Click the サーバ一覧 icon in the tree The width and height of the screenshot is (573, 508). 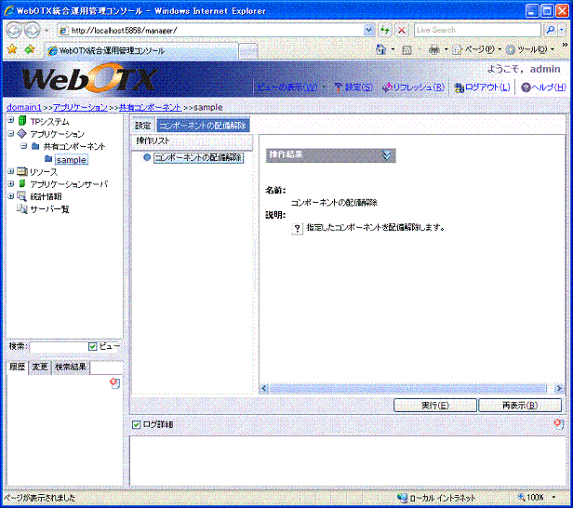point(22,208)
